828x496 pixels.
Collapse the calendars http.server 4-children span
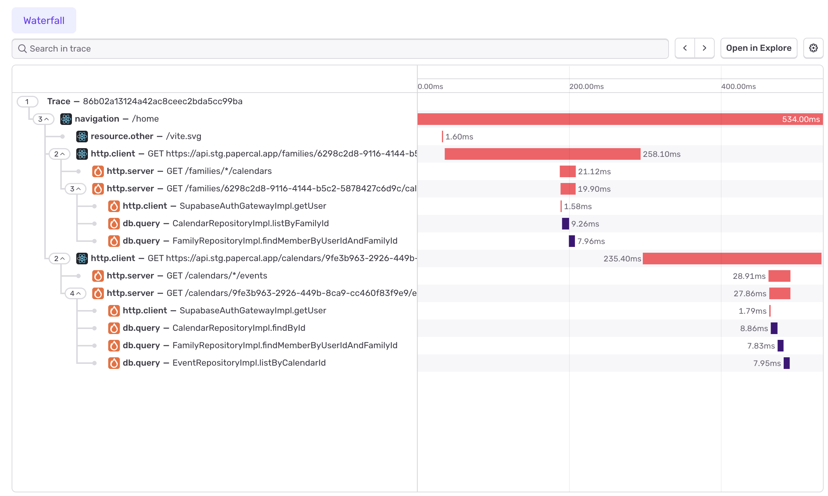click(x=76, y=293)
